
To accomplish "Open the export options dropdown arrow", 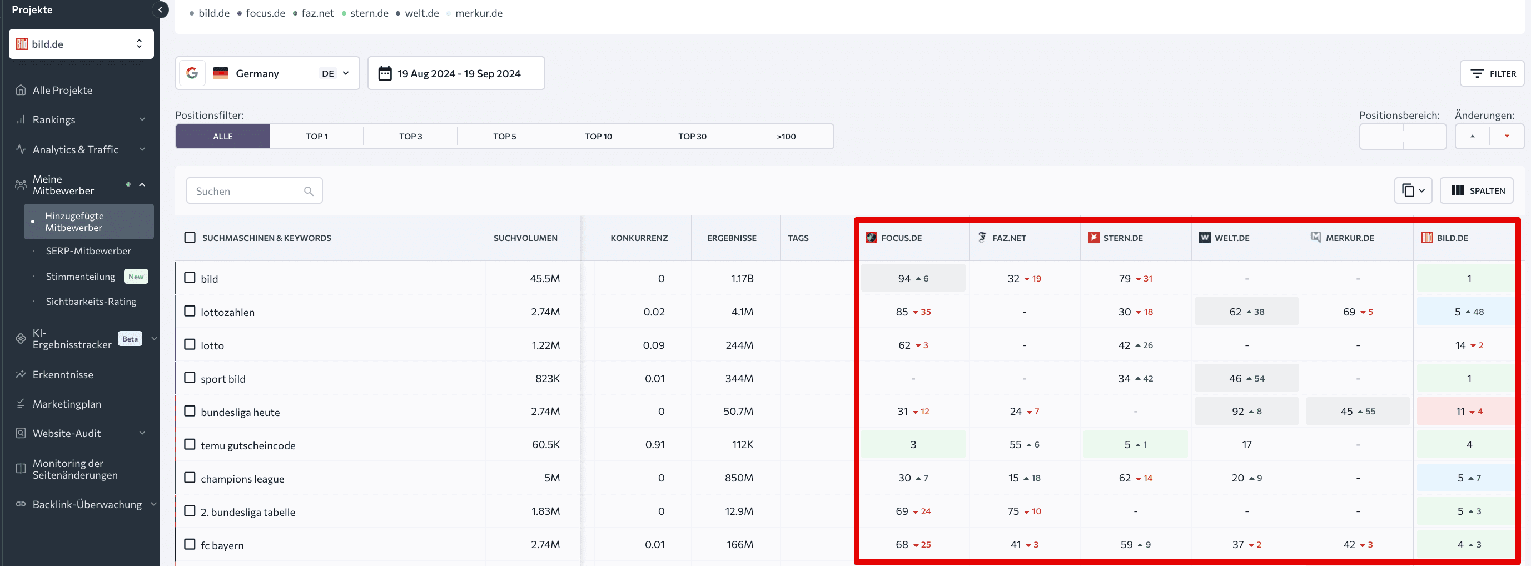I will point(1421,191).
